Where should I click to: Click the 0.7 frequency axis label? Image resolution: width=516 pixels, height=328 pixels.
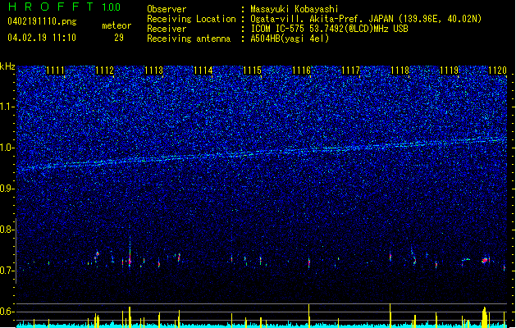(7, 271)
